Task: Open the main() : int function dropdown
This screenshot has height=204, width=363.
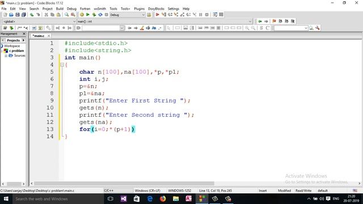Action: coord(250,22)
